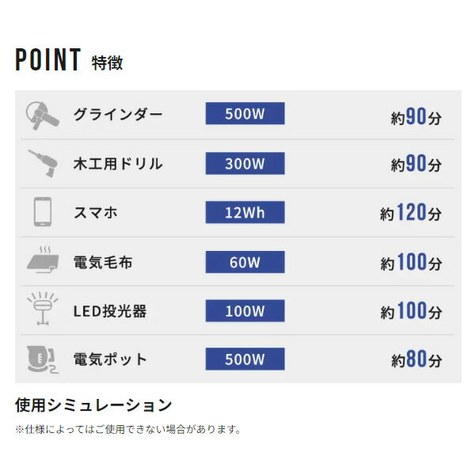Click the POINT 特徴 heading

70,60
